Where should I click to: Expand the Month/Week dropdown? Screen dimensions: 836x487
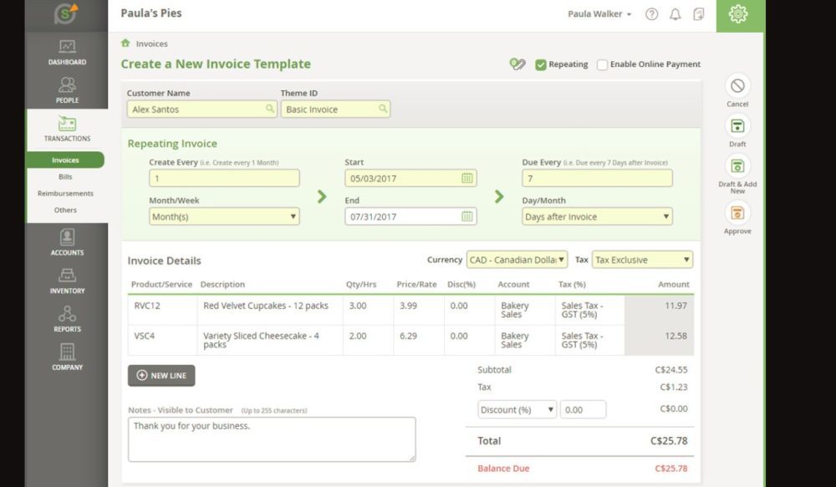pyautogui.click(x=224, y=216)
